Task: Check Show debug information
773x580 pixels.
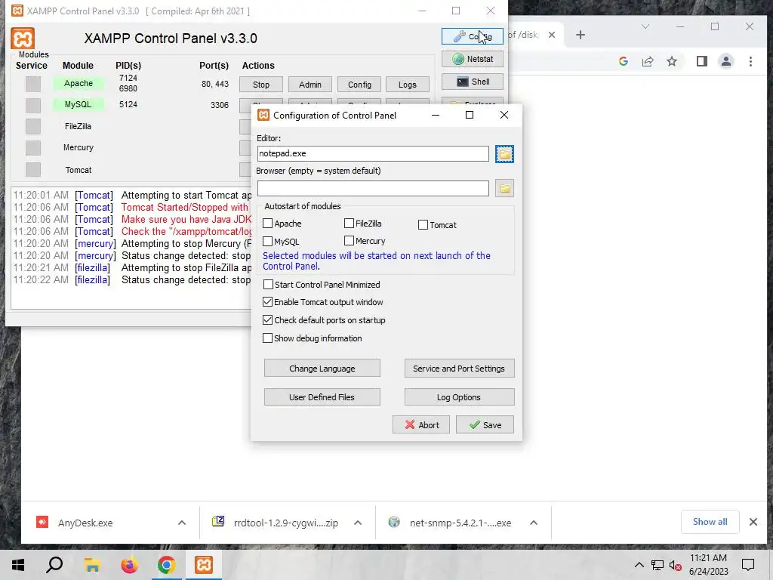Action: pyautogui.click(x=268, y=338)
